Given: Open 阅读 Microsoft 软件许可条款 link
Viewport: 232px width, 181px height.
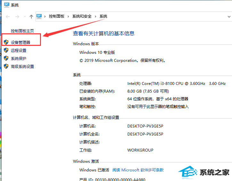Looking at the screenshot, I should (x=138, y=170).
